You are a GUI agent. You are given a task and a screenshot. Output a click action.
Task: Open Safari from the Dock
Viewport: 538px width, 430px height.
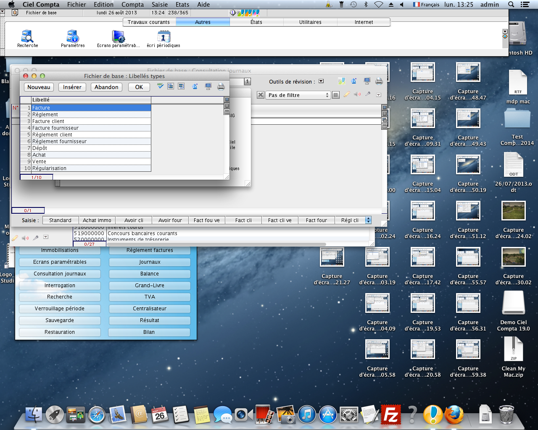pyautogui.click(x=97, y=415)
